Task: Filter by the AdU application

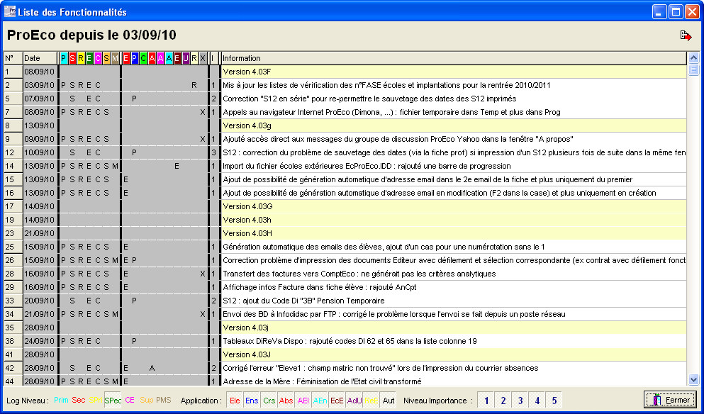Action: tap(354, 401)
